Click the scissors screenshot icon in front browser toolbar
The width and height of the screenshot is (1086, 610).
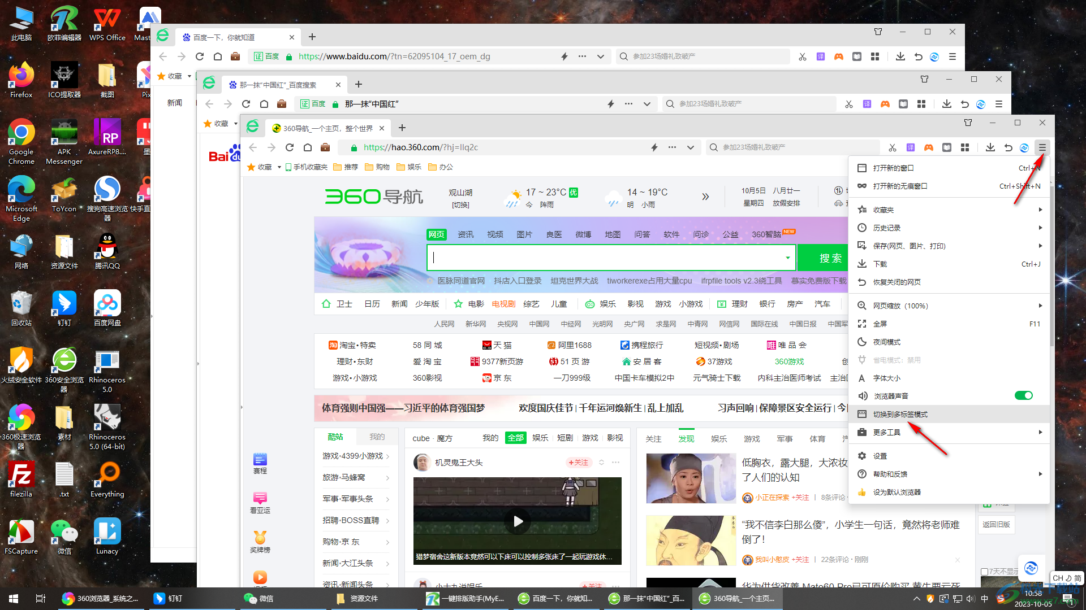[893, 147]
